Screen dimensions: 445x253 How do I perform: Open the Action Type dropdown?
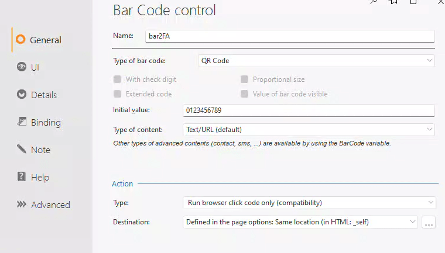coord(309,203)
